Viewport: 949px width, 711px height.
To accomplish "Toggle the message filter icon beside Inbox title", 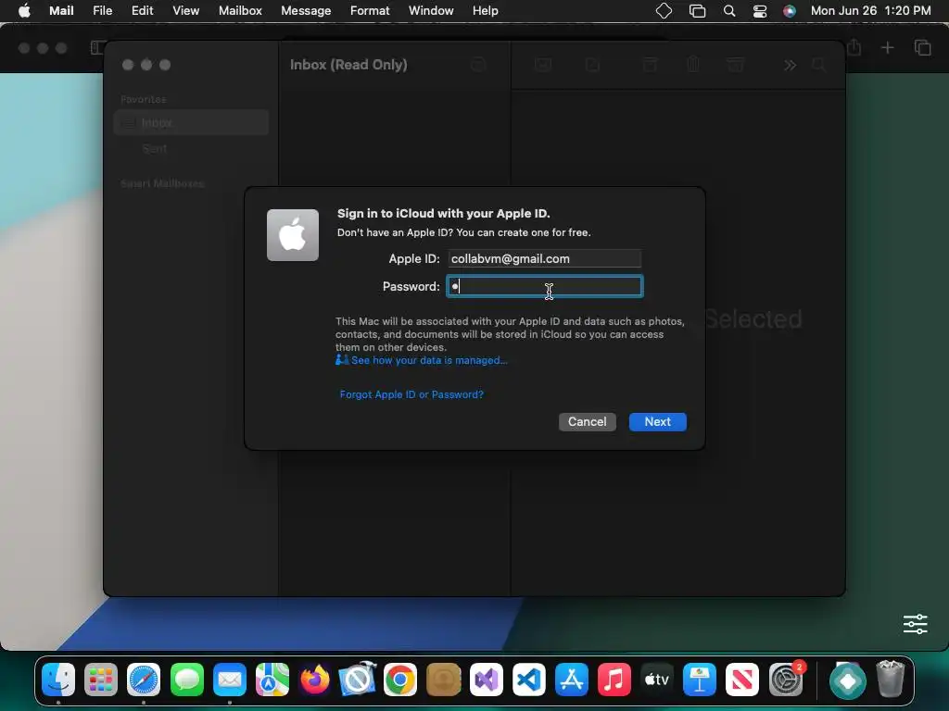I will (478, 65).
